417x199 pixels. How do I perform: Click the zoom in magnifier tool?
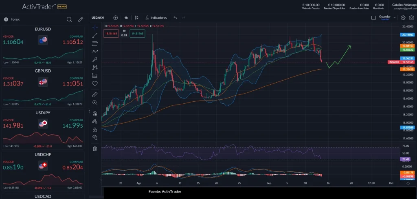coord(95,103)
